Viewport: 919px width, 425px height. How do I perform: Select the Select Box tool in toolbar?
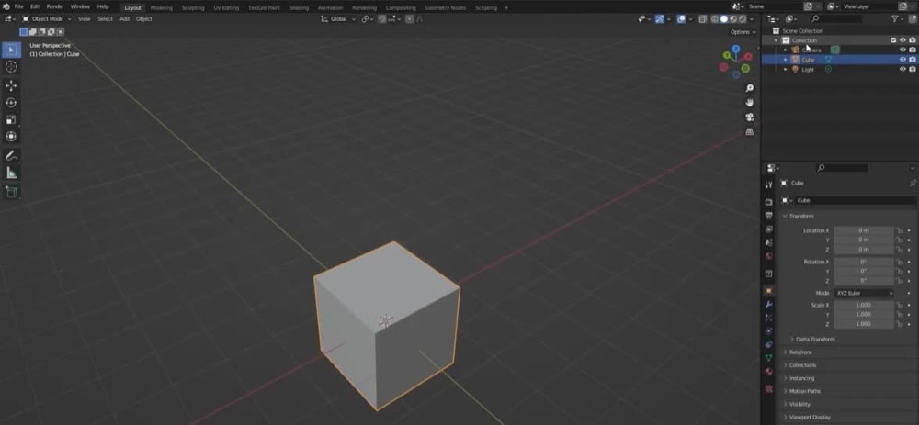pyautogui.click(x=11, y=50)
